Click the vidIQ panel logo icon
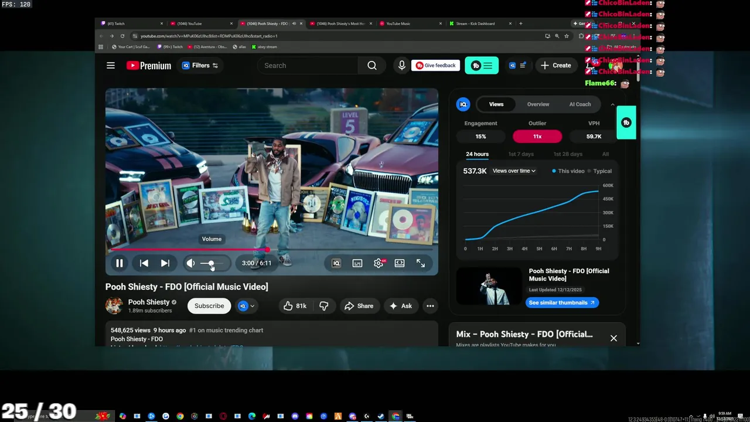750x422 pixels. (463, 104)
